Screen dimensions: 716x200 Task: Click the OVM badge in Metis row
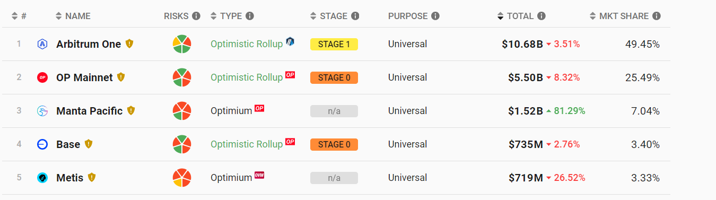[259, 176]
